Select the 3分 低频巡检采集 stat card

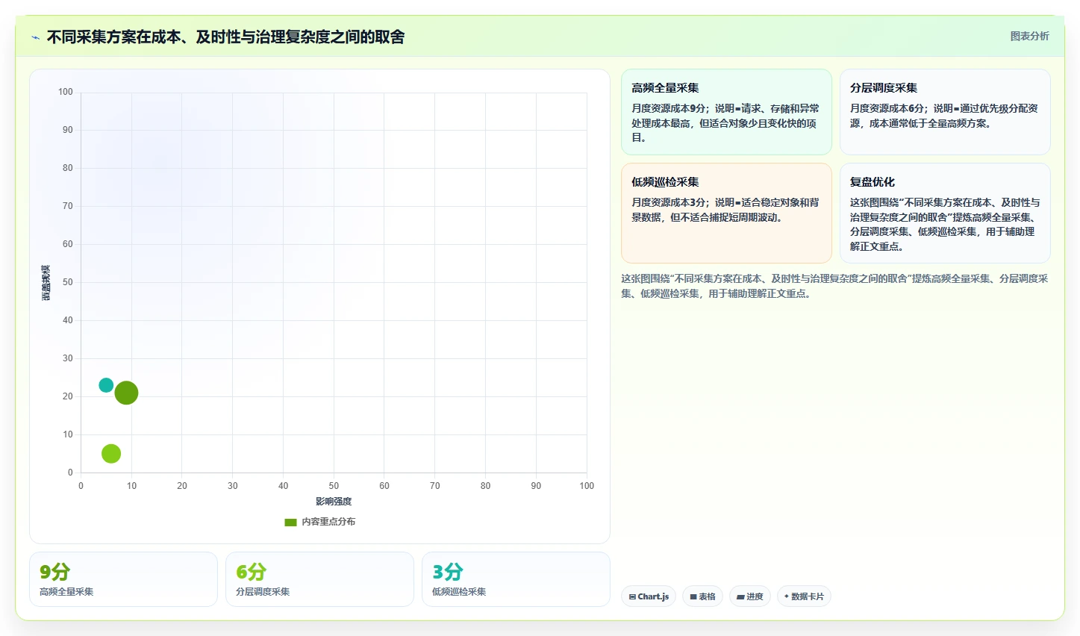[516, 579]
